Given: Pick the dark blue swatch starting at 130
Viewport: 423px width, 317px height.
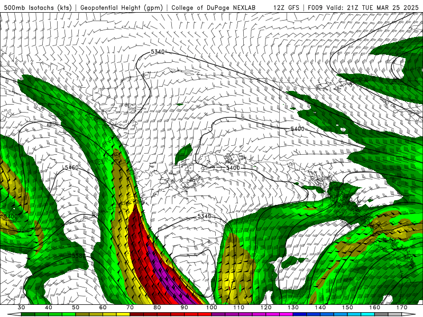Looking at the screenshot, I should (300, 314).
